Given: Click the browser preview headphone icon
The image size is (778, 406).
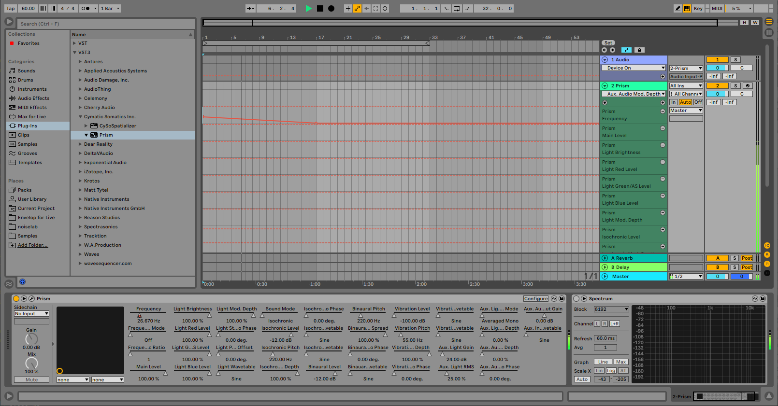Looking at the screenshot, I should (22, 282).
